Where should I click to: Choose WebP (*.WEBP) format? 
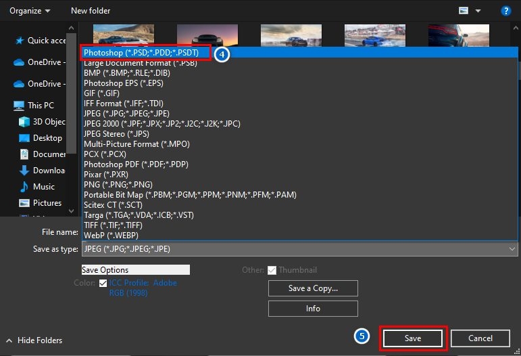point(299,236)
